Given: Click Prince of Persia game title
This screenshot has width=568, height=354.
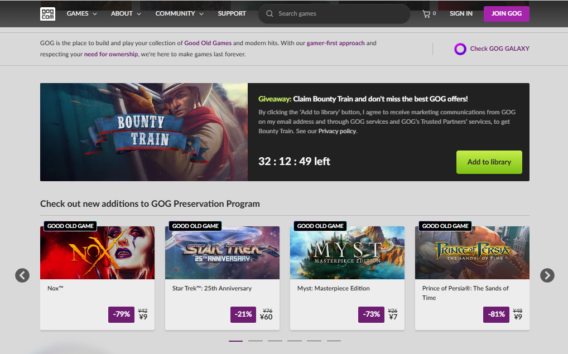Looking at the screenshot, I should (465, 293).
